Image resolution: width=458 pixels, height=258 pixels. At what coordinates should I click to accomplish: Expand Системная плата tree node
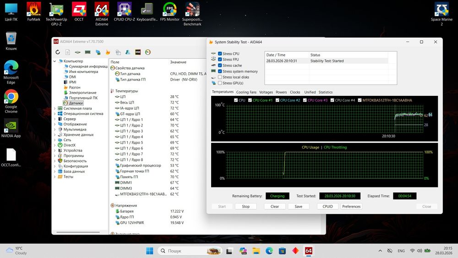coord(55,109)
